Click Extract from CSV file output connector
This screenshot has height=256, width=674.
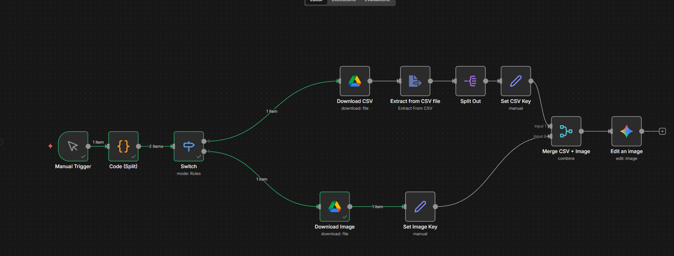point(430,81)
